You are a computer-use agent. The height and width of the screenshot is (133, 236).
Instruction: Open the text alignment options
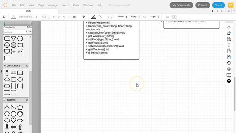pos(74,17)
